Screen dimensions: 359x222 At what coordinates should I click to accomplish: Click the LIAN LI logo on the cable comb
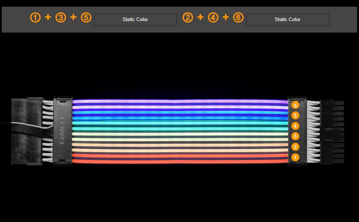tap(62, 131)
